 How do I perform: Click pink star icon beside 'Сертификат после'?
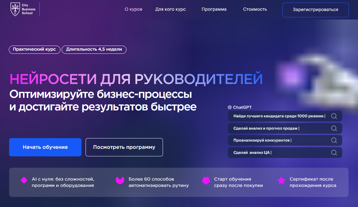coord(281,180)
